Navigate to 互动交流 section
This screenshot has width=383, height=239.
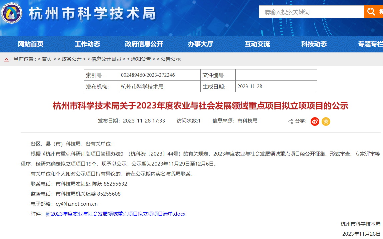tap(257, 44)
